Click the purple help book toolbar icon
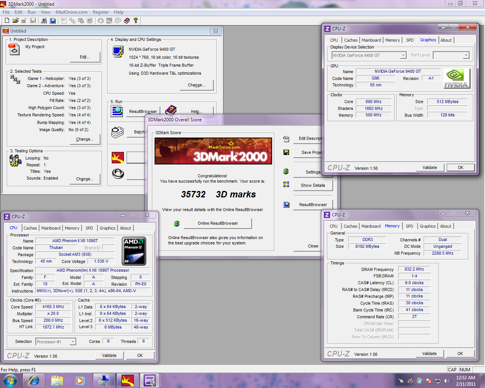 pos(127,20)
